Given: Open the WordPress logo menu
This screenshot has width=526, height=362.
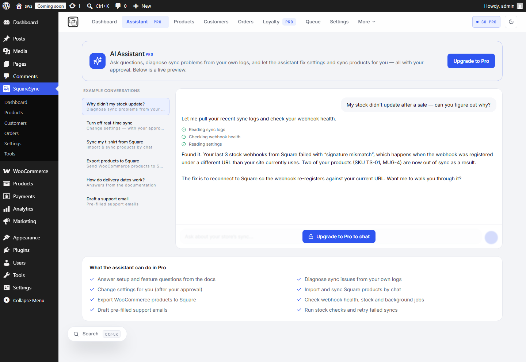Looking at the screenshot, I should click(6, 6).
